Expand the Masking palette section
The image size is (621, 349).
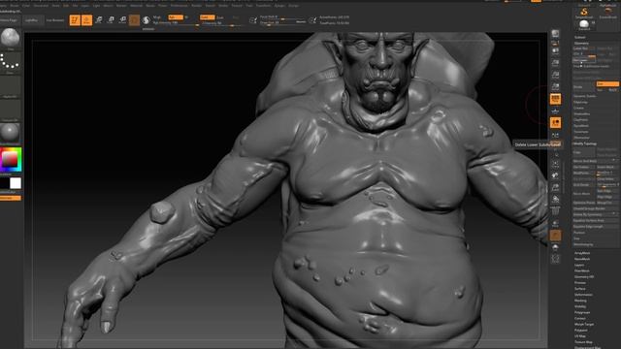pos(580,301)
